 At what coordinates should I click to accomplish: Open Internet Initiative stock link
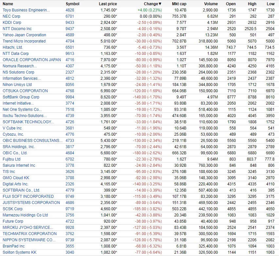[x=18, y=103]
